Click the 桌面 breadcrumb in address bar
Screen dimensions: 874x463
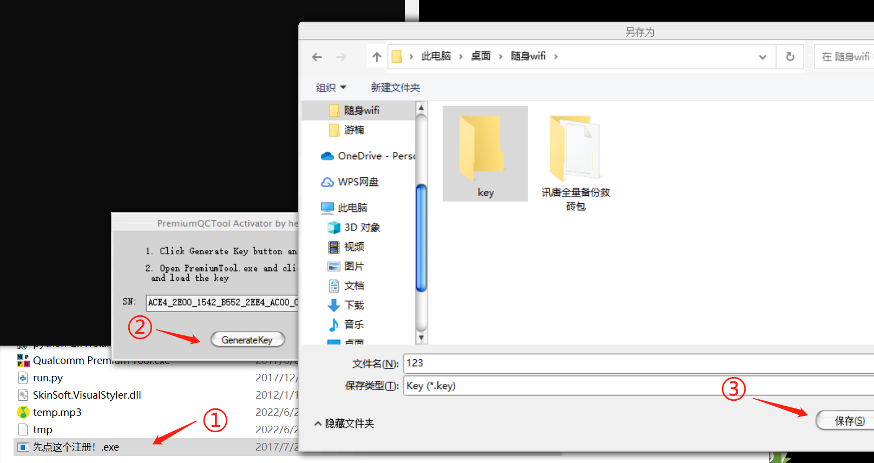pos(481,56)
